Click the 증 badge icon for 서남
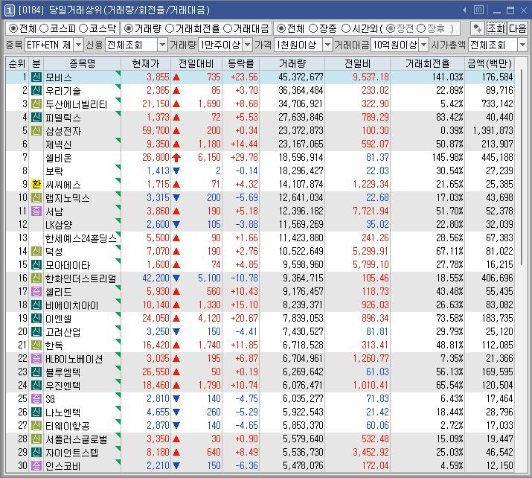 [x=36, y=211]
